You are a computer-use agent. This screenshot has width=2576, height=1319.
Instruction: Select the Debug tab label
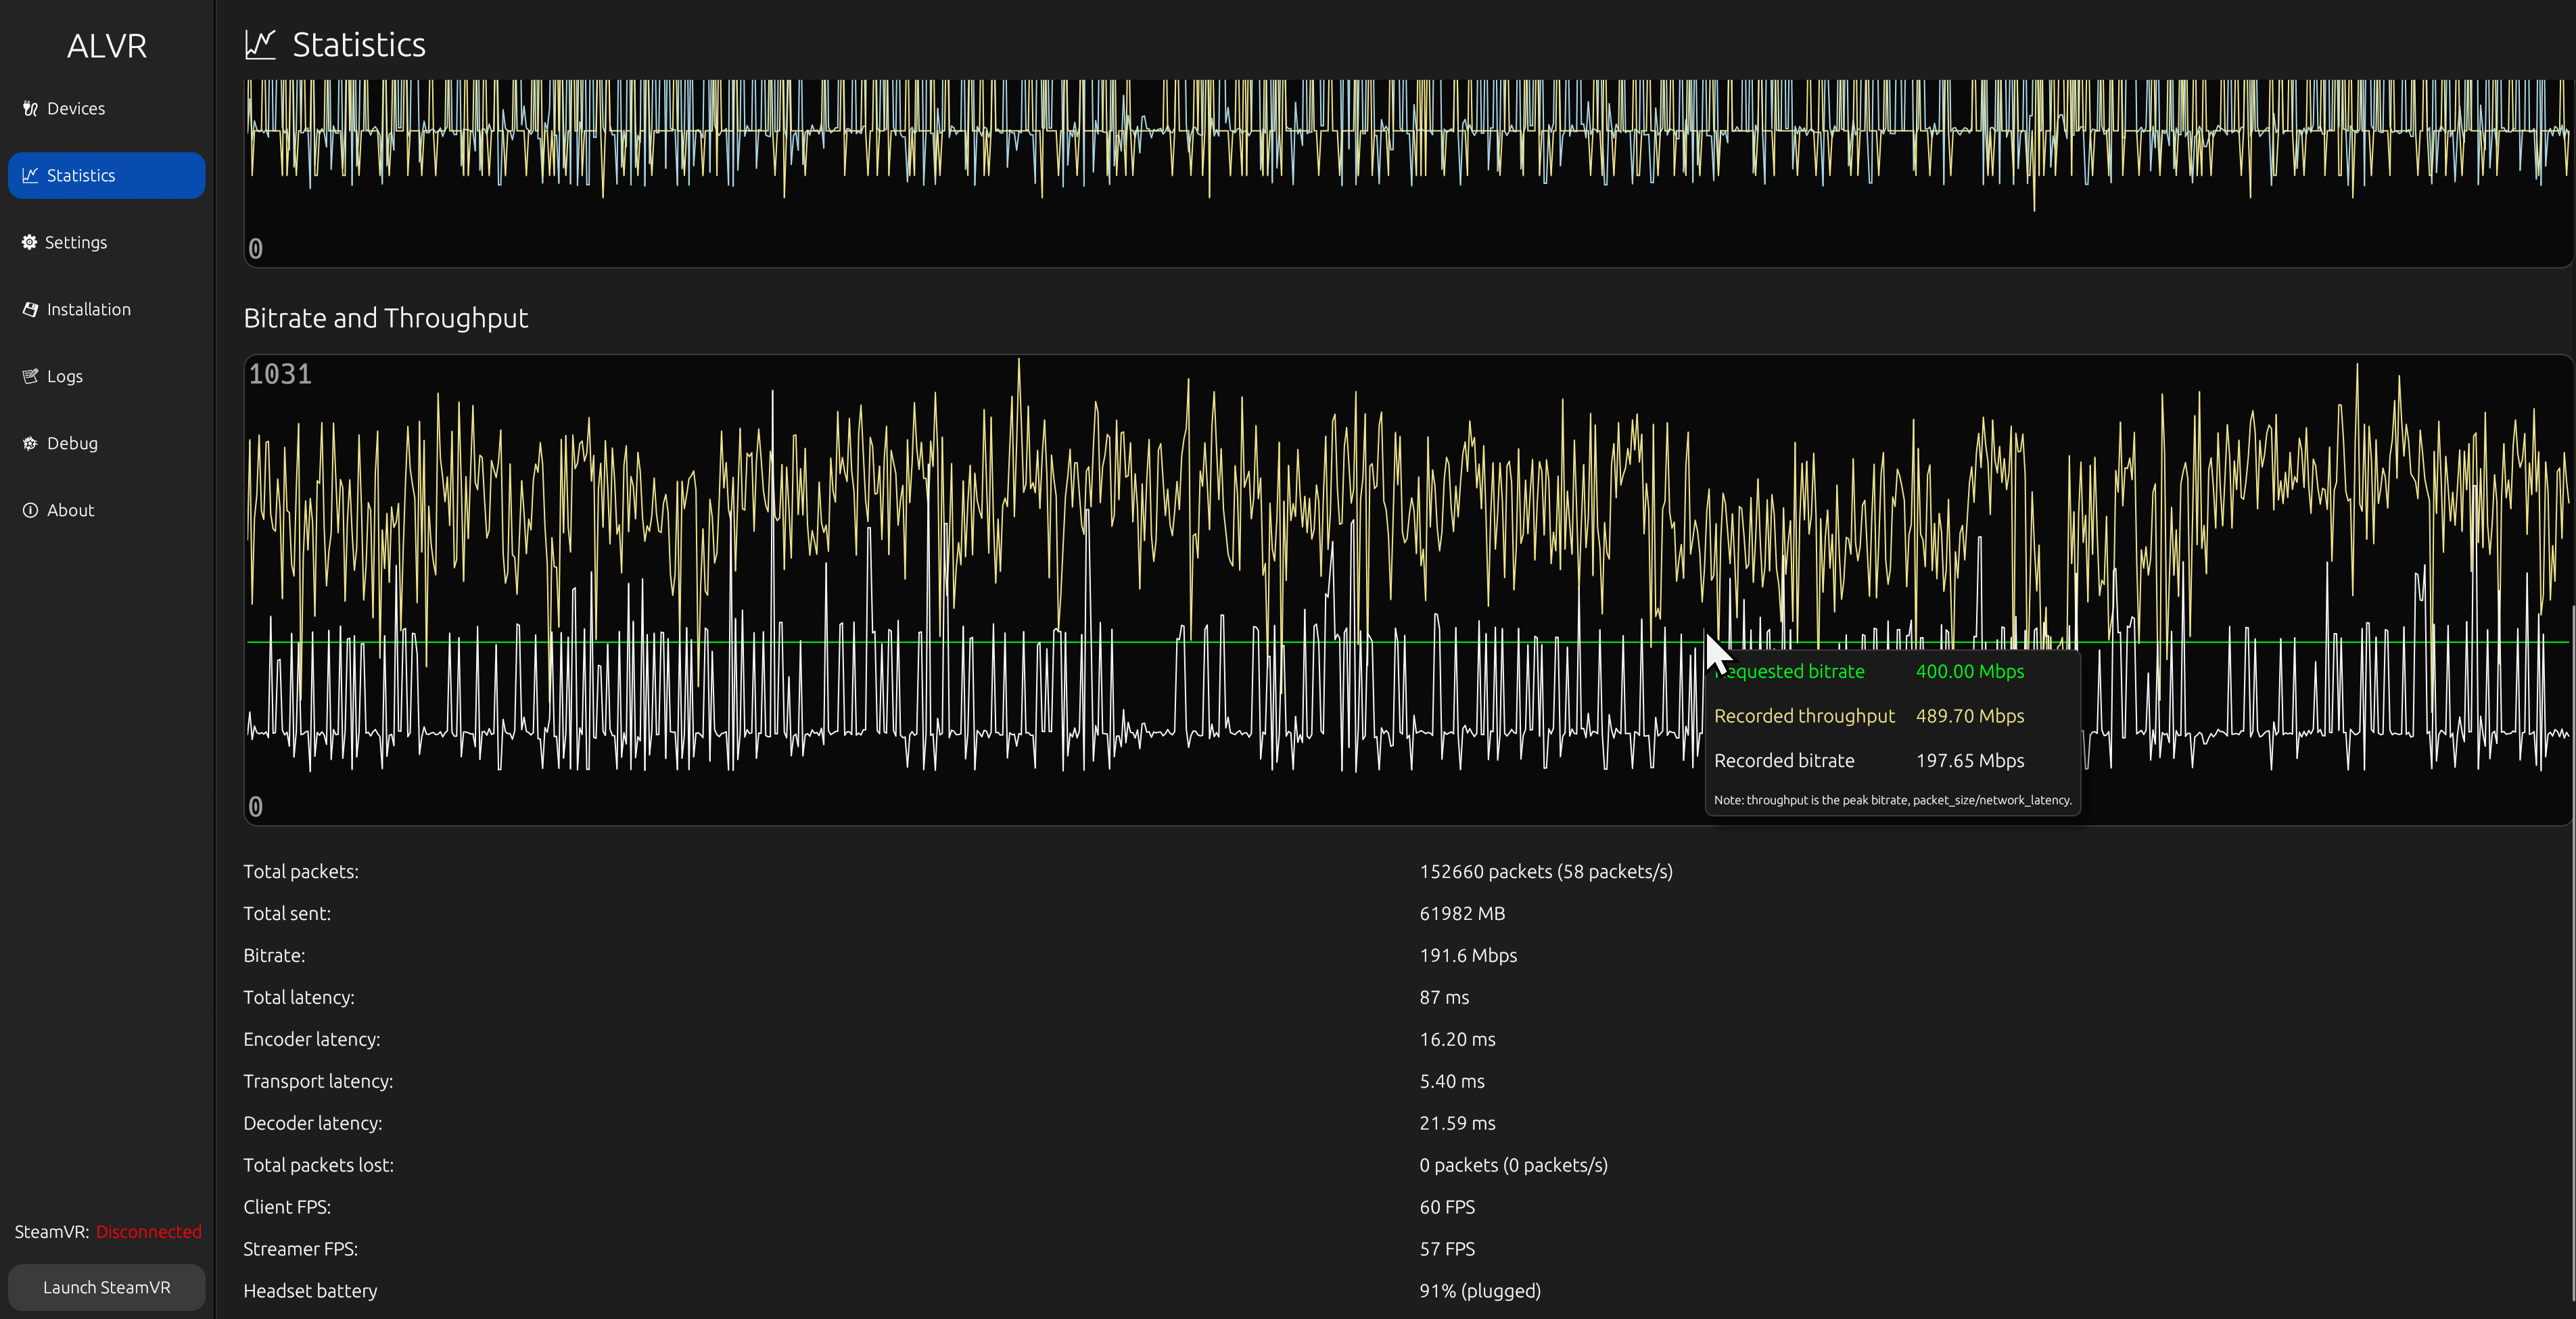pos(72,444)
